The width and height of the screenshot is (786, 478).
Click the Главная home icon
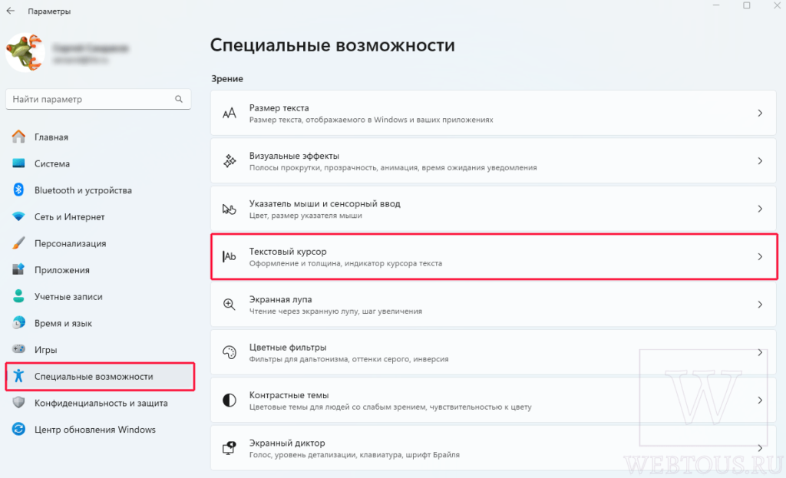[x=18, y=137]
